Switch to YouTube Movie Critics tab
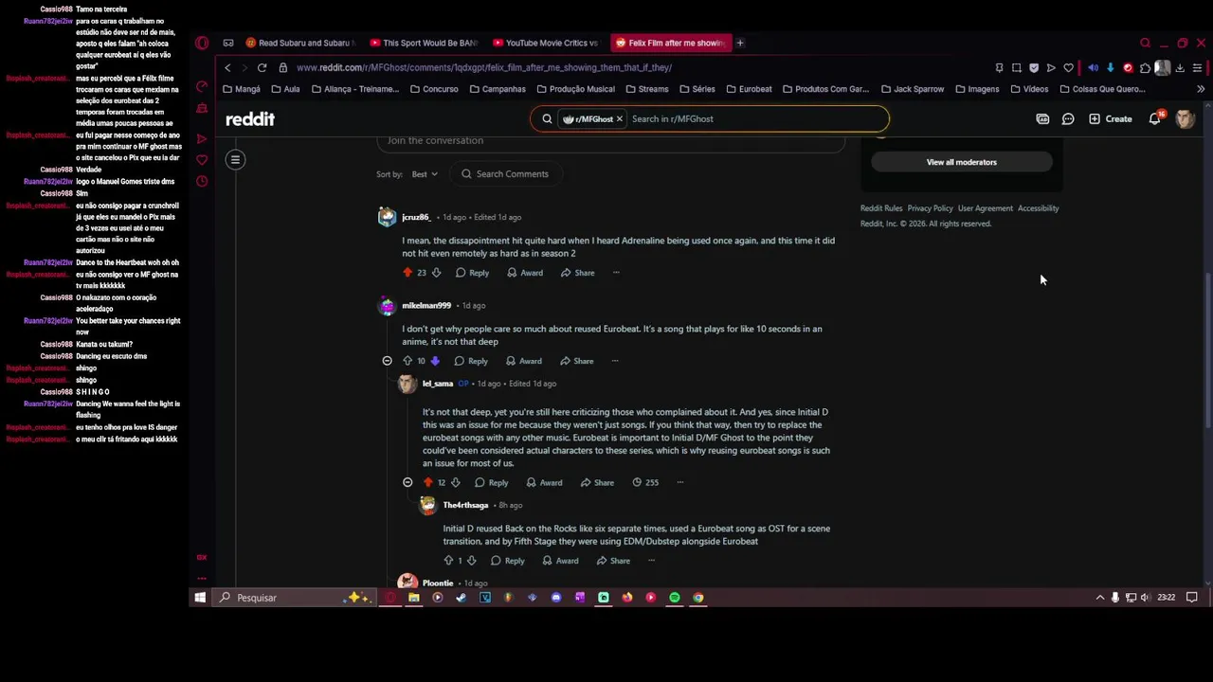This screenshot has height=682, width=1213. coord(546,43)
